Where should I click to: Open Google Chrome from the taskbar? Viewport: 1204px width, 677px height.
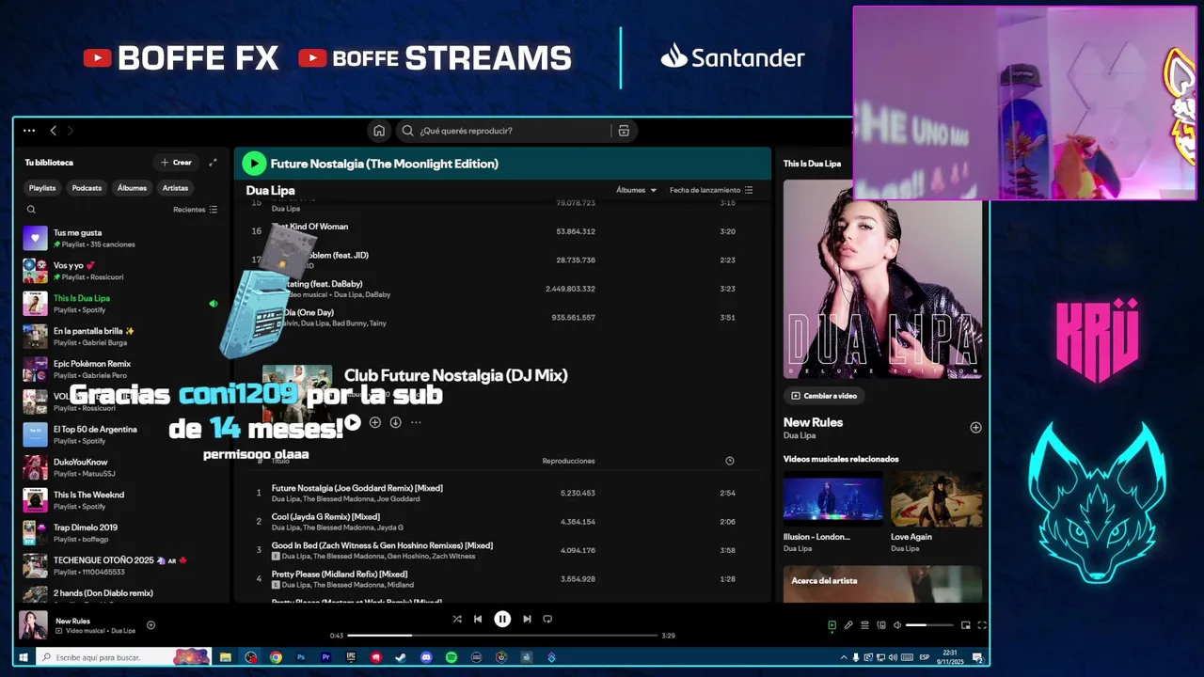click(x=276, y=657)
